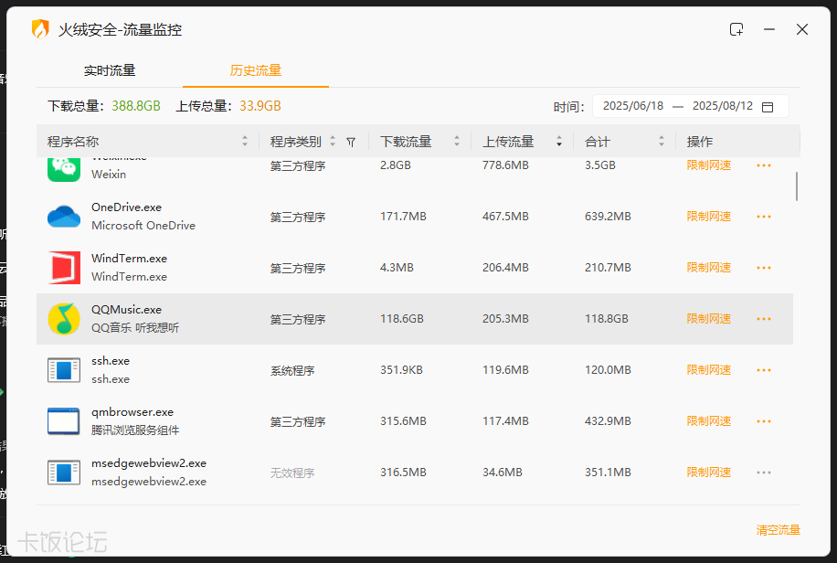
Task: Click the Huorong flame logo in title
Action: click(x=40, y=29)
